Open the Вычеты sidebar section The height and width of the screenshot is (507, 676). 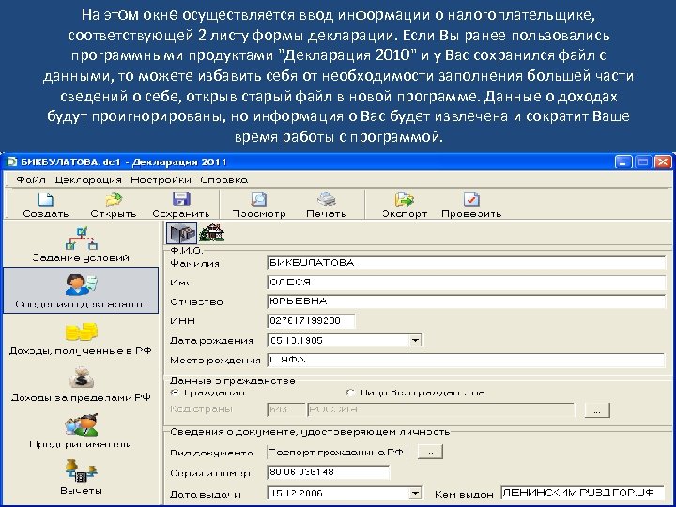click(x=81, y=476)
